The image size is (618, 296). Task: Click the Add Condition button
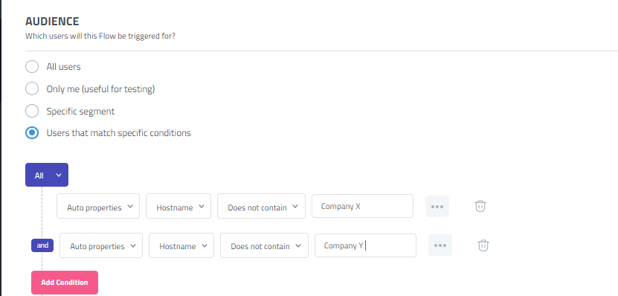point(65,282)
